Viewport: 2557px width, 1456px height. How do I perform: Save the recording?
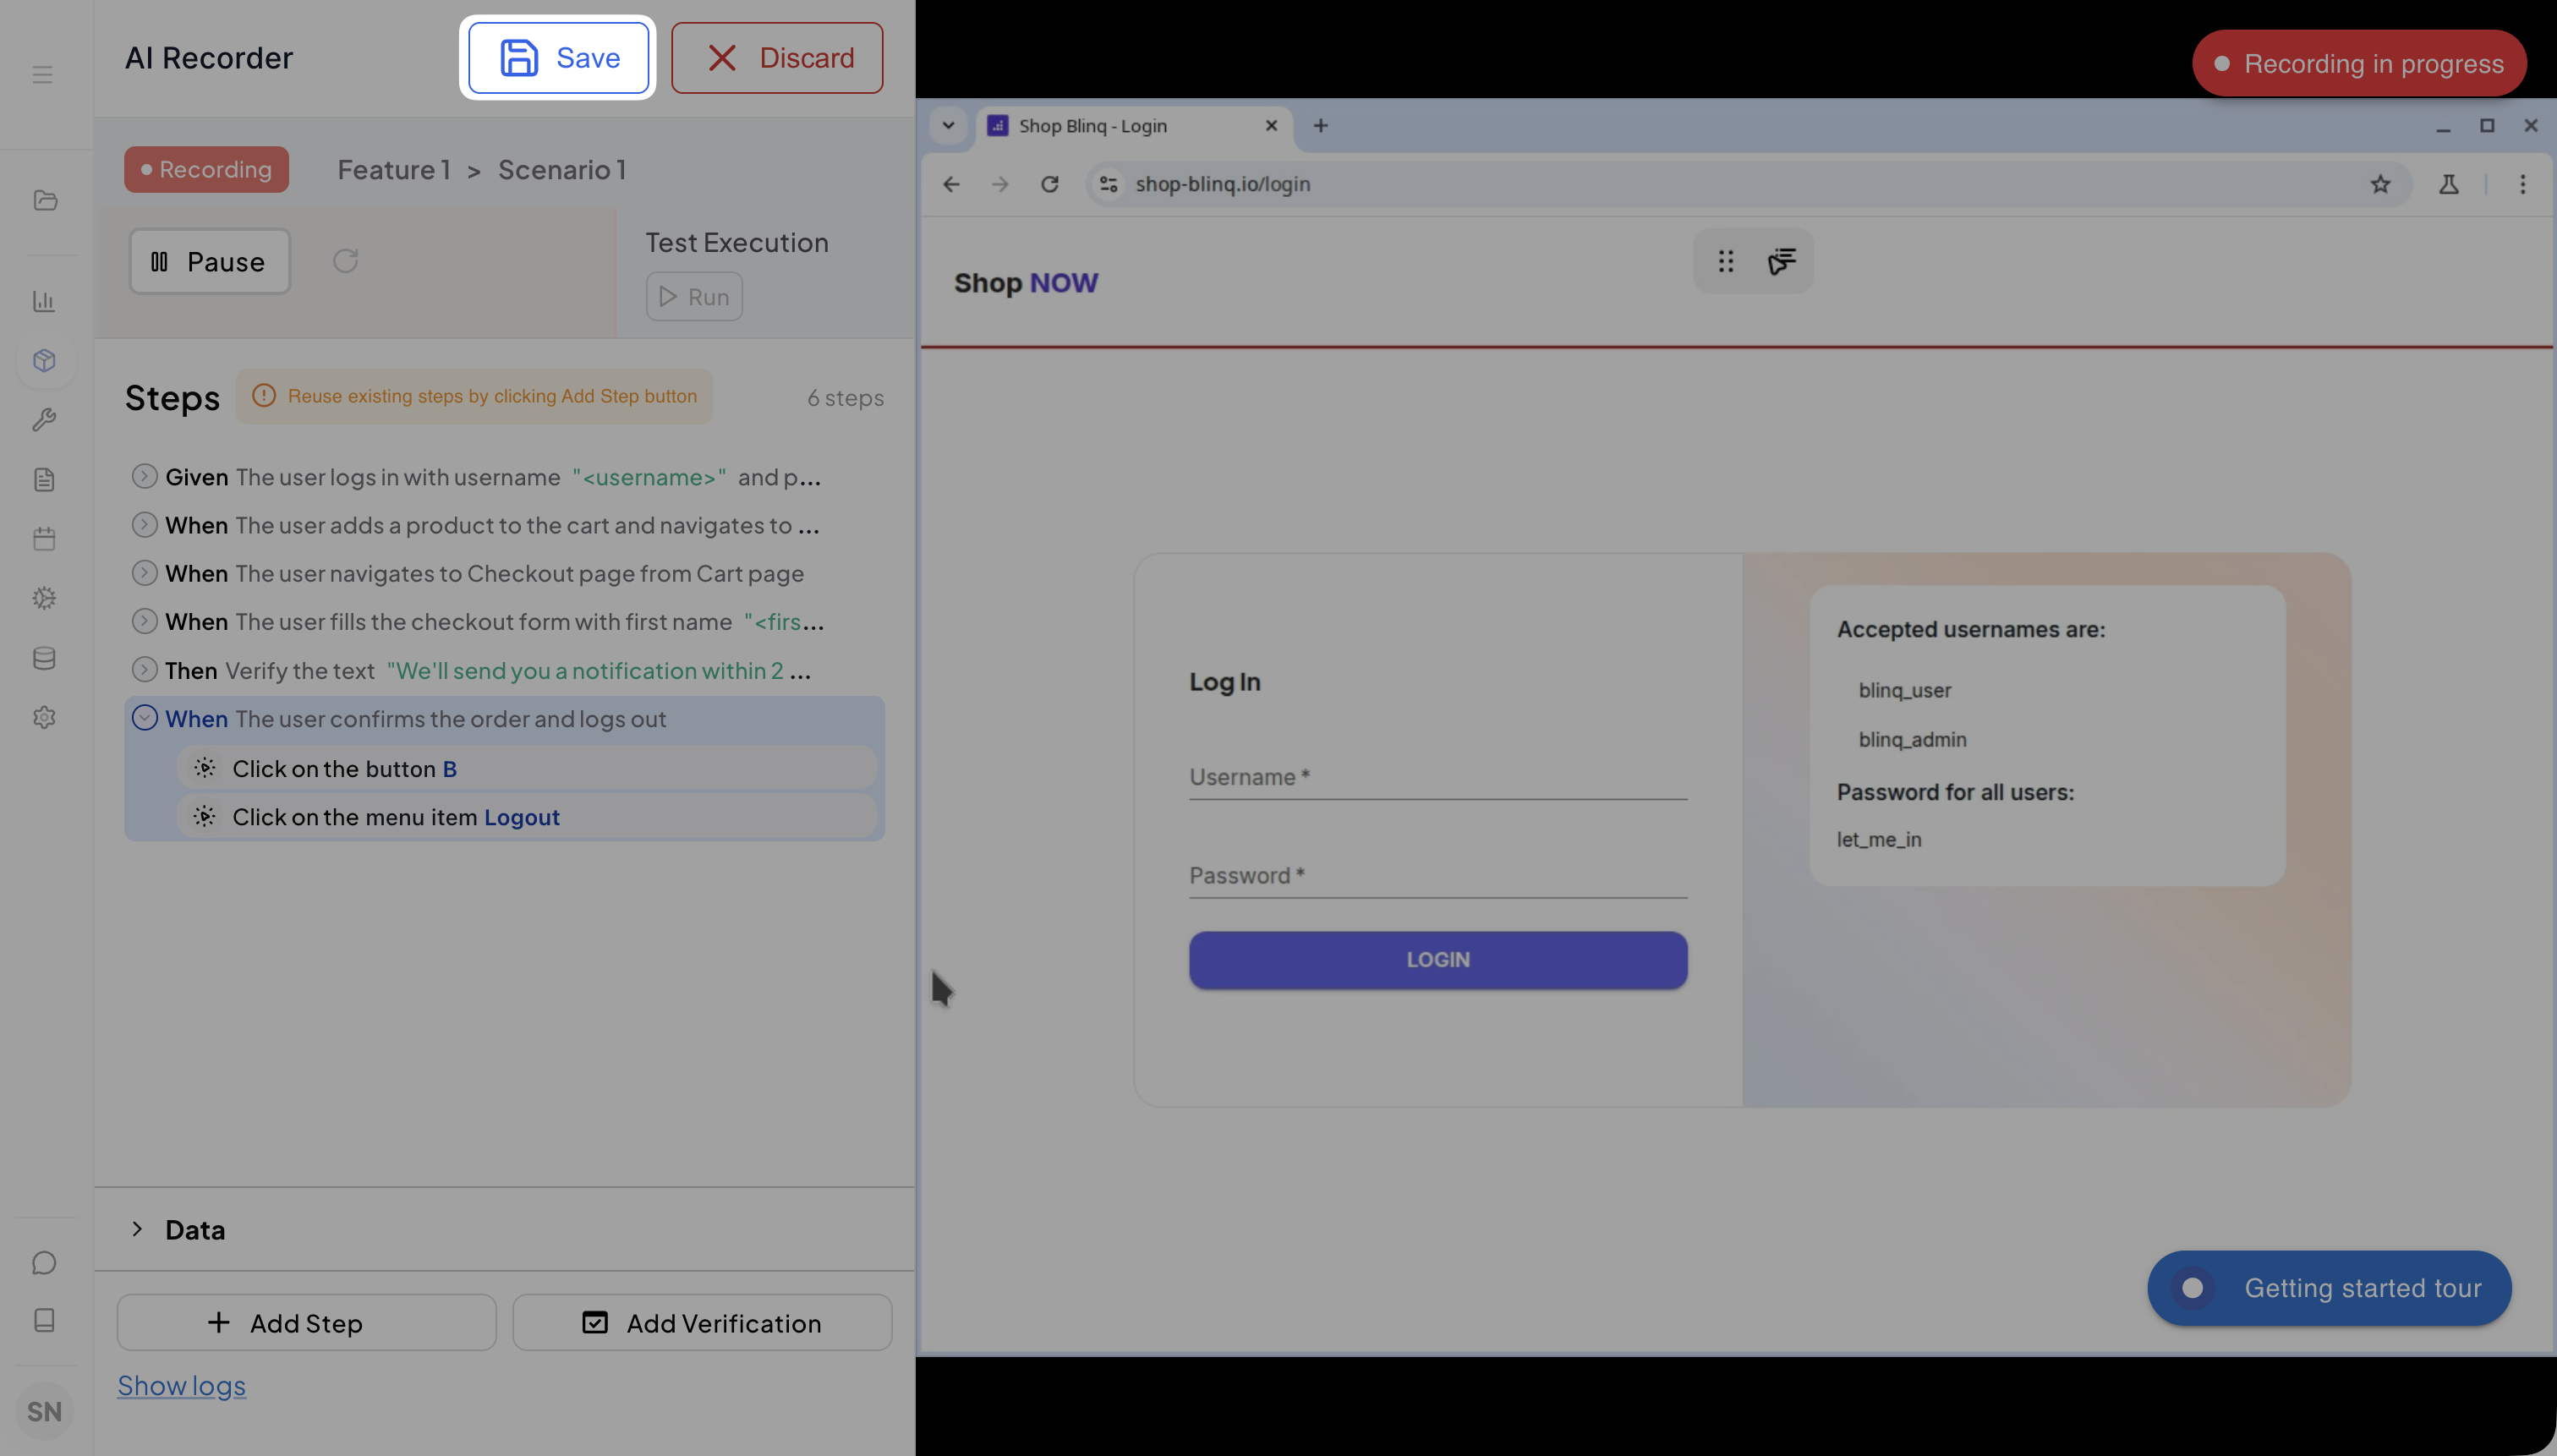(x=558, y=58)
